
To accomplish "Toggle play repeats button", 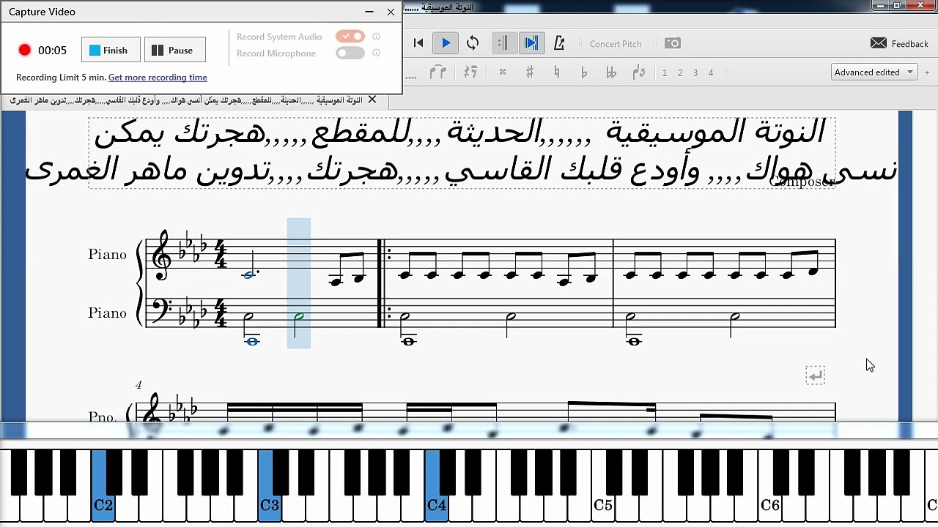I will click(x=503, y=43).
